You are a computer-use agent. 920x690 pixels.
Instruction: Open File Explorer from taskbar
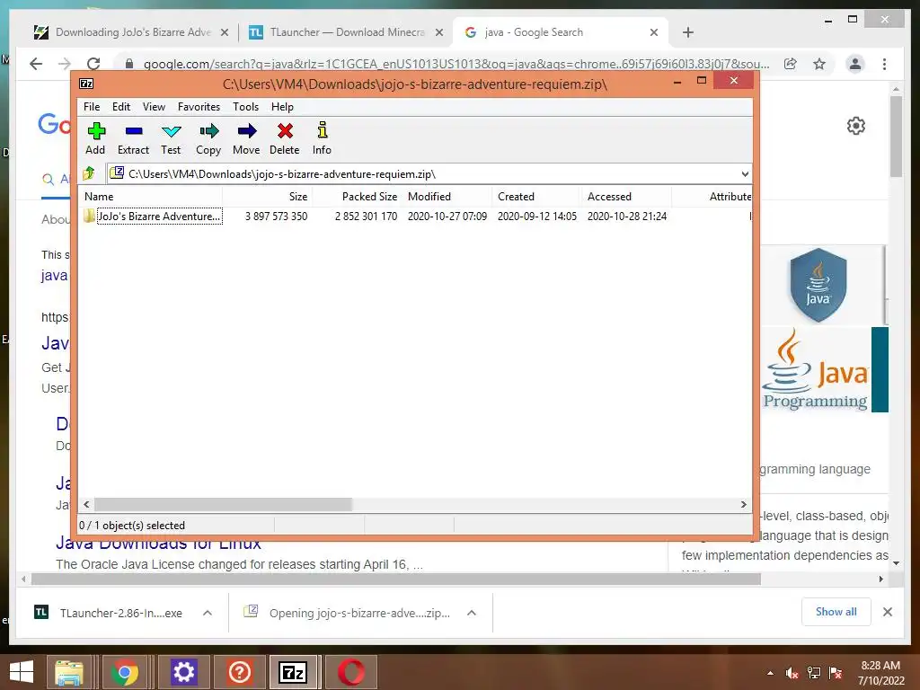(x=69, y=672)
